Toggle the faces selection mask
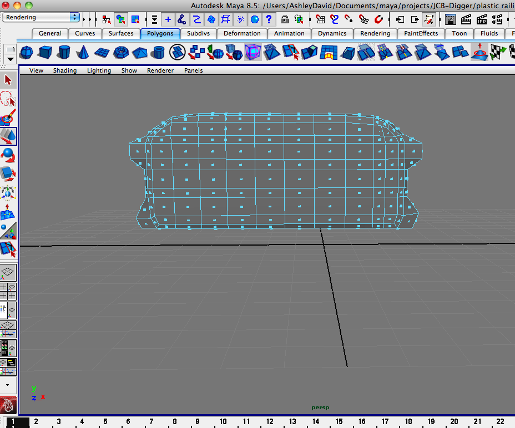Viewport: 515px width, 428px height. (211, 20)
